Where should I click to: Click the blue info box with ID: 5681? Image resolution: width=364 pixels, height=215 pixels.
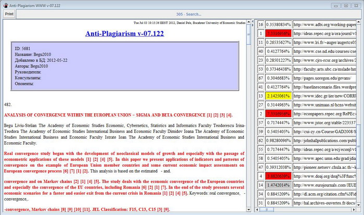[x=124, y=66]
